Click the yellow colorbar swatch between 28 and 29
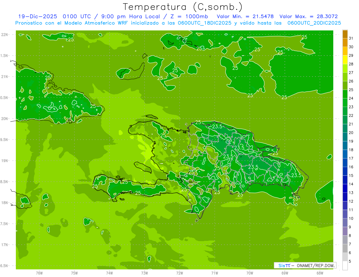Image resolution: width=359 pixels, height=277 pixels. point(345,59)
